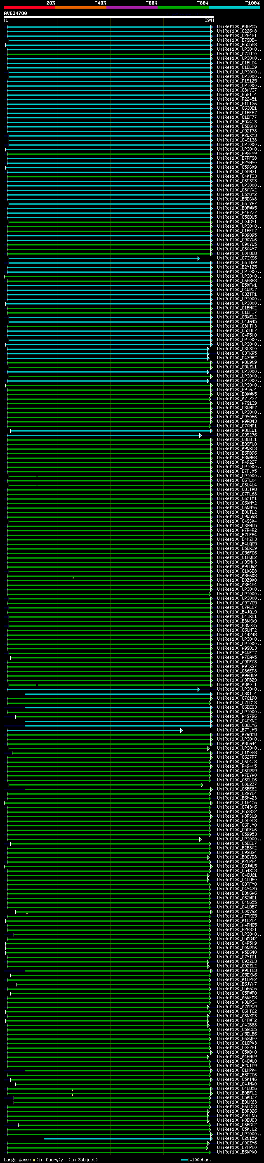The image size is (264, 1163).
Task: Select the UniRef100_B8P326 label
Action: point(236,1111)
